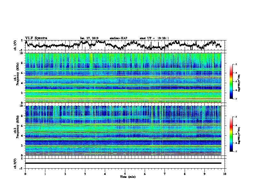Click the ch.2 colorbar log(PSD) label
The height and width of the screenshot is (195, 253).
239,135
